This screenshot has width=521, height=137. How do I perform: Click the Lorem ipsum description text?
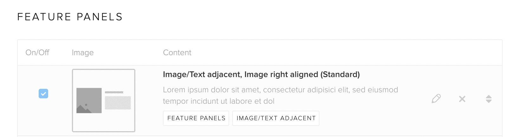click(x=280, y=95)
